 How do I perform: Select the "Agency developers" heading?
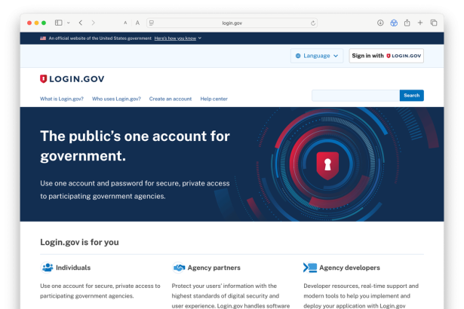coord(349,268)
